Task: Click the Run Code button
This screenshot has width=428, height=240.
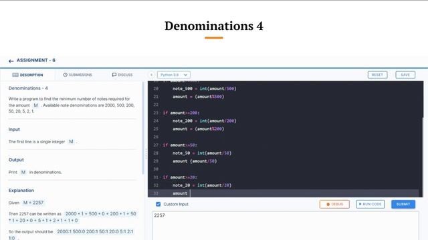Action: [370, 205]
